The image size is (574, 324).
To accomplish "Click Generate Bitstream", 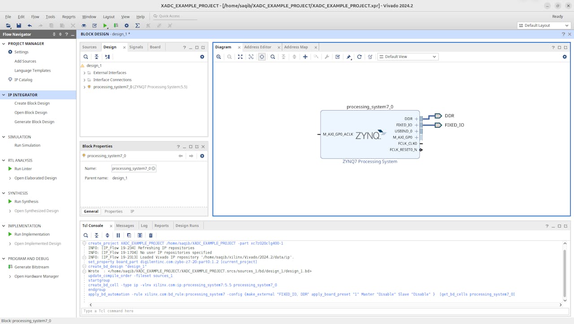I will (x=31, y=267).
